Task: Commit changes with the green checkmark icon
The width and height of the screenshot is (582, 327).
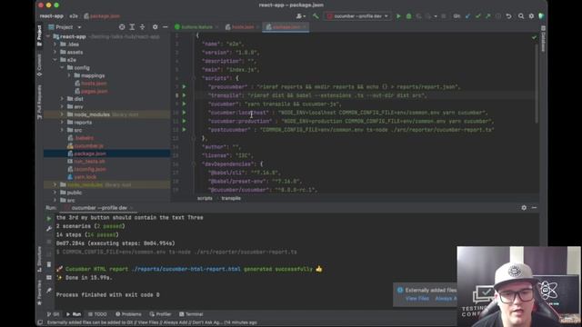Action: (x=478, y=16)
